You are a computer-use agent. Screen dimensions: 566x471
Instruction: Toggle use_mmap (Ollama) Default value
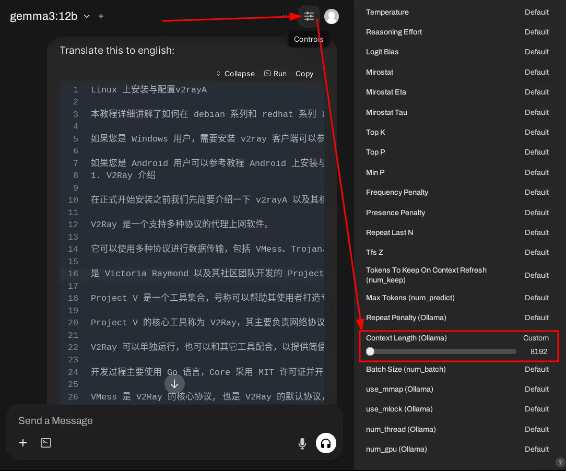(536, 389)
